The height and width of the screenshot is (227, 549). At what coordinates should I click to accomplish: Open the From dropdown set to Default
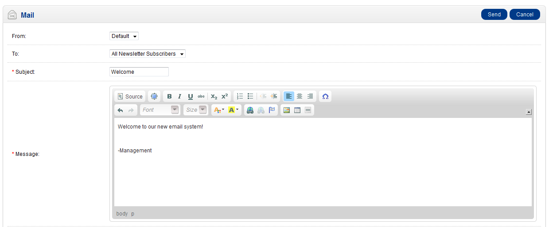click(x=124, y=36)
